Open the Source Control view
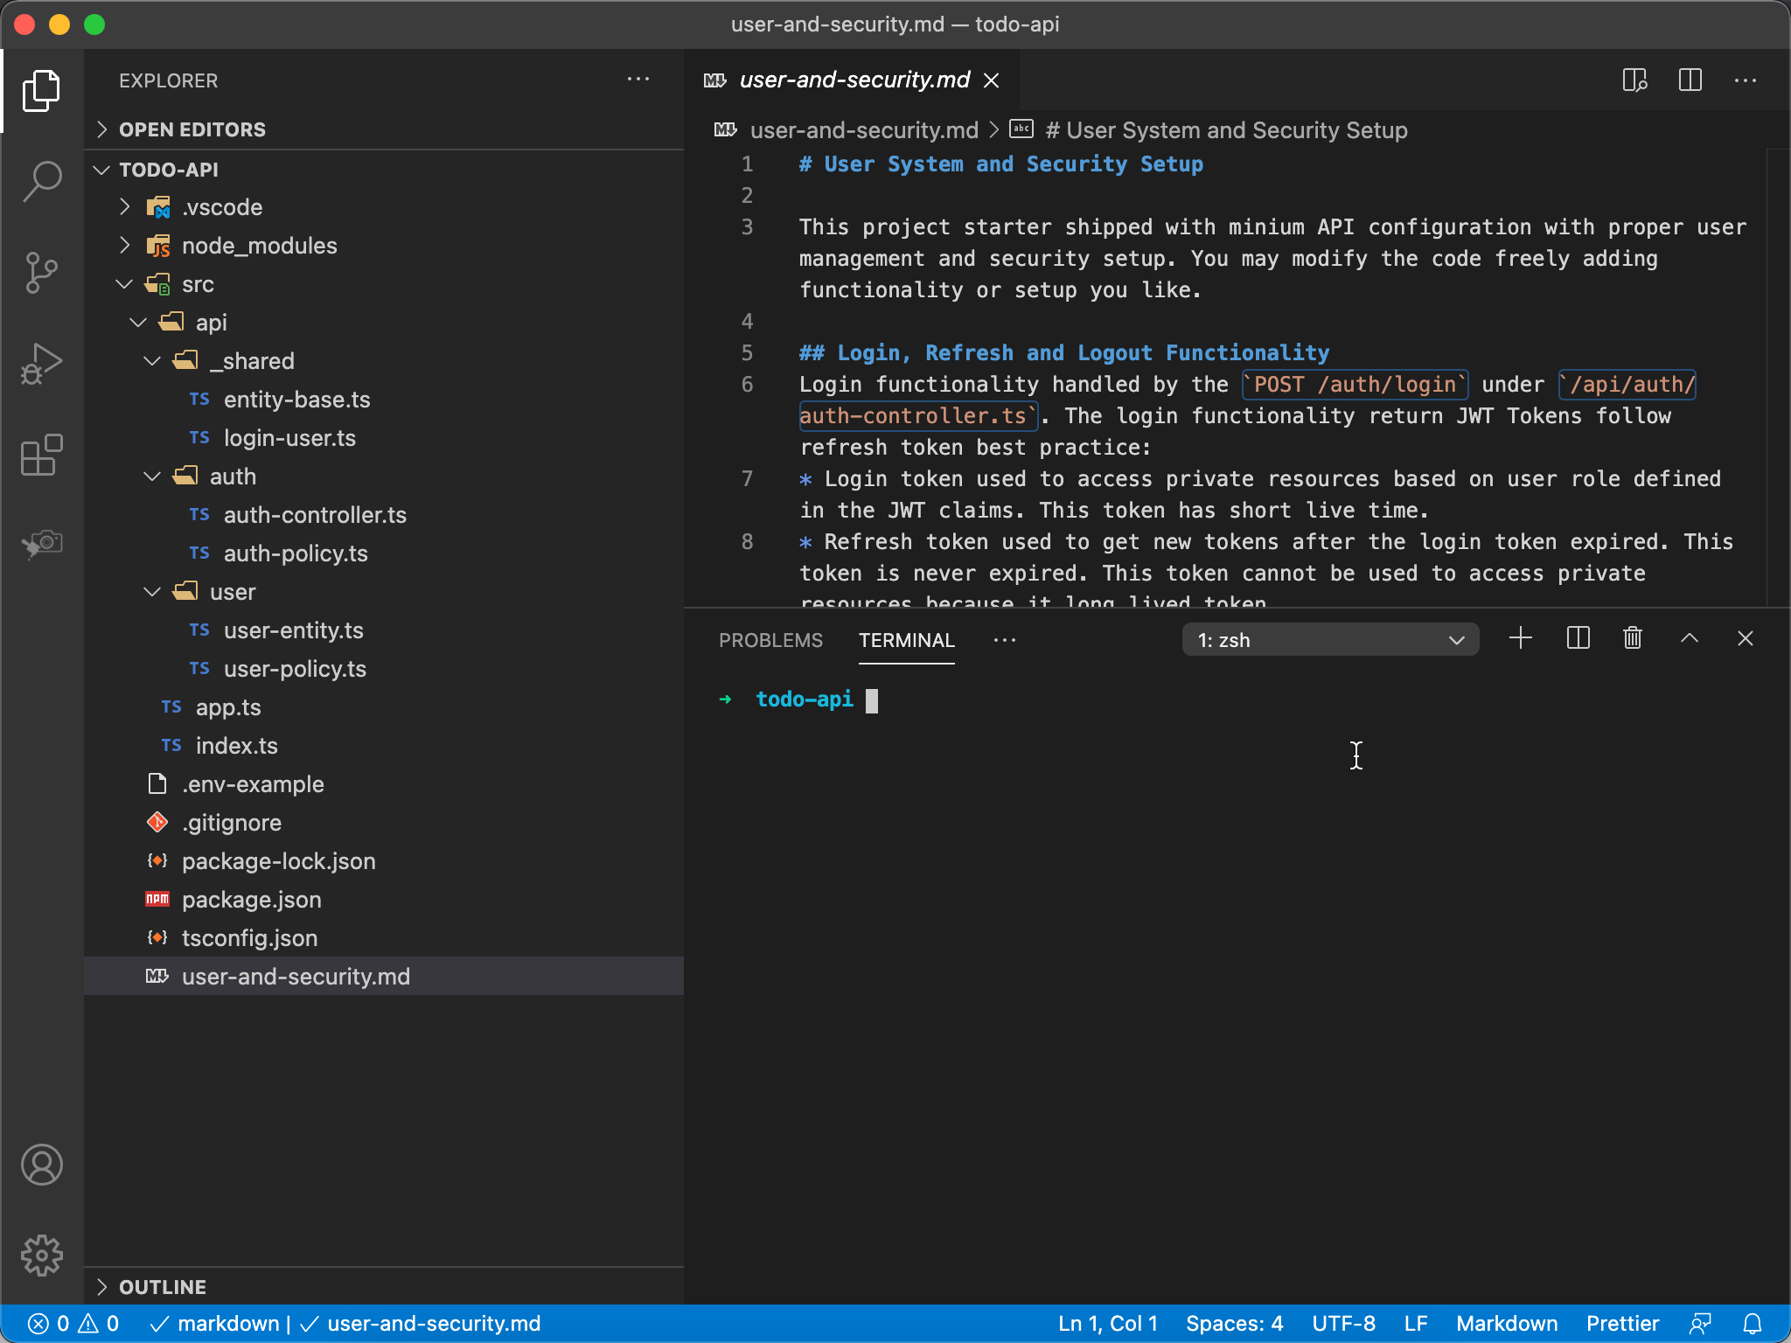 (x=41, y=273)
